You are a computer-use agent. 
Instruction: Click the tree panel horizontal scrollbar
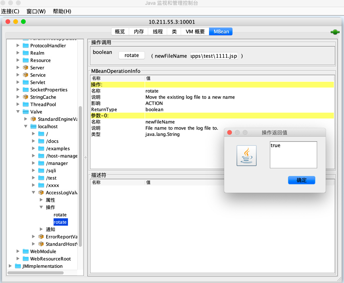click(36, 273)
